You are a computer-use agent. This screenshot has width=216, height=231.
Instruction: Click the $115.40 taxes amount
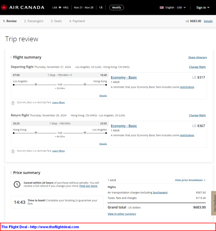tap(201, 198)
